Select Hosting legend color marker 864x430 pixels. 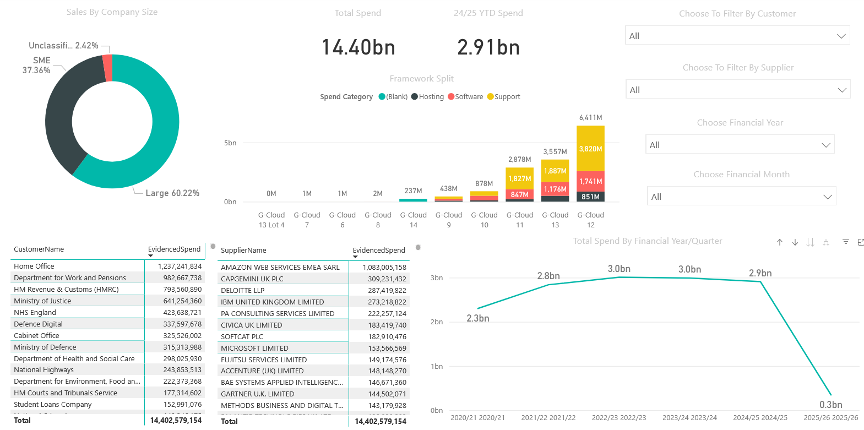[414, 97]
